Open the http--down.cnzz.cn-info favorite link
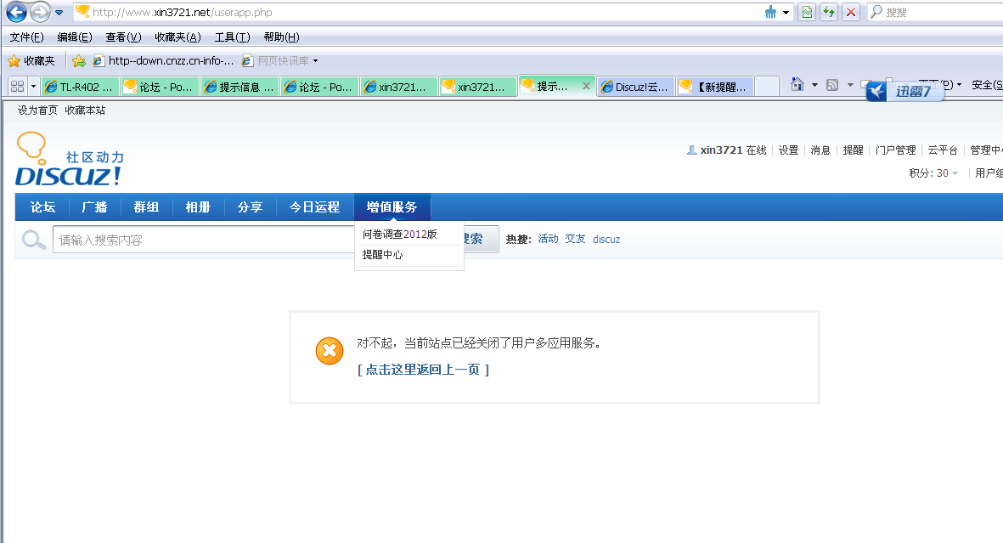Screen dimensions: 1003x543 pos(164,61)
